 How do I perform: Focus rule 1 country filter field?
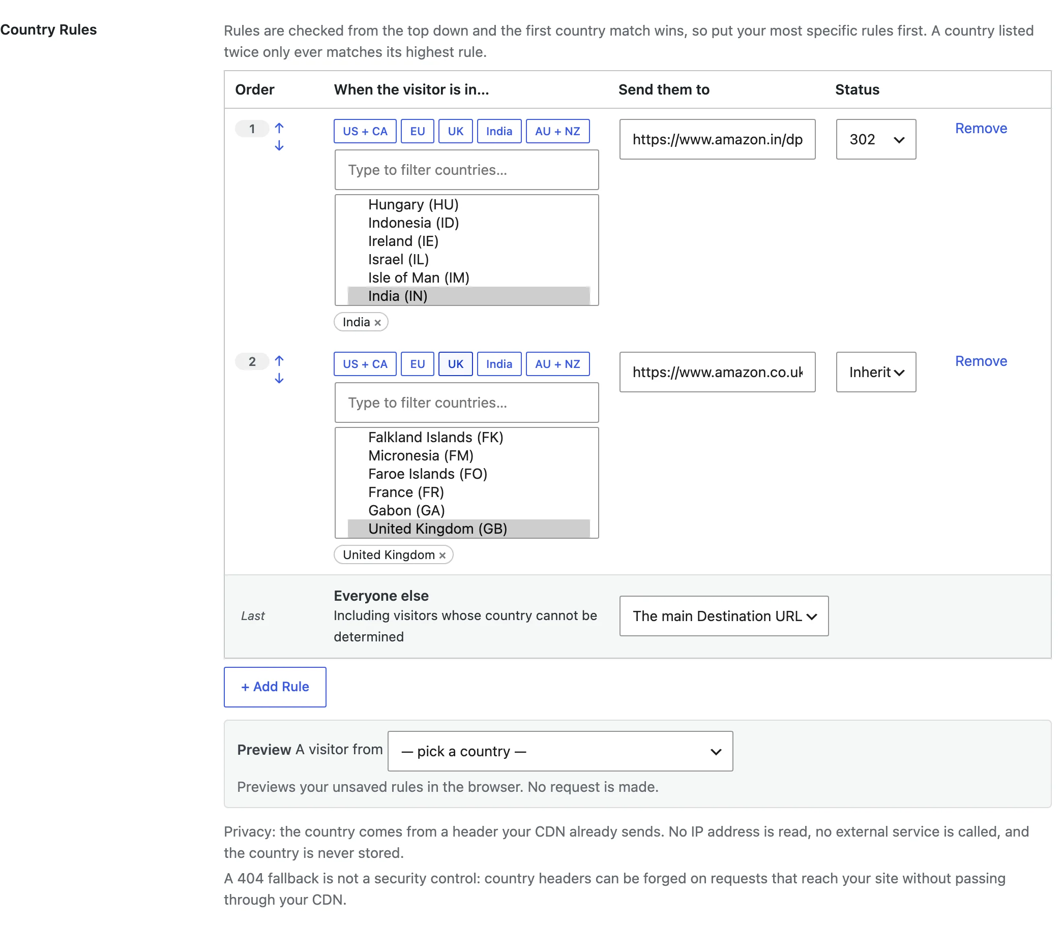click(x=466, y=170)
